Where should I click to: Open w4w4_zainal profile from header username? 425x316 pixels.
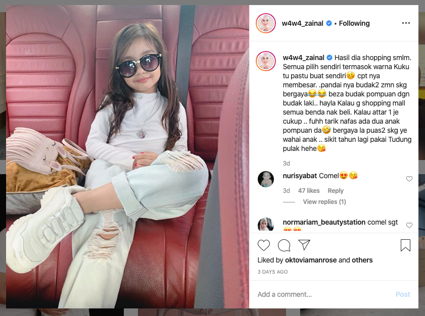pos(302,23)
